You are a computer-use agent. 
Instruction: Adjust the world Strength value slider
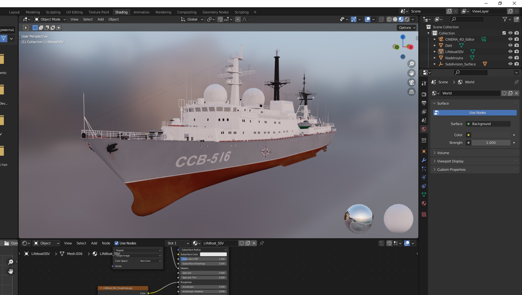point(491,143)
